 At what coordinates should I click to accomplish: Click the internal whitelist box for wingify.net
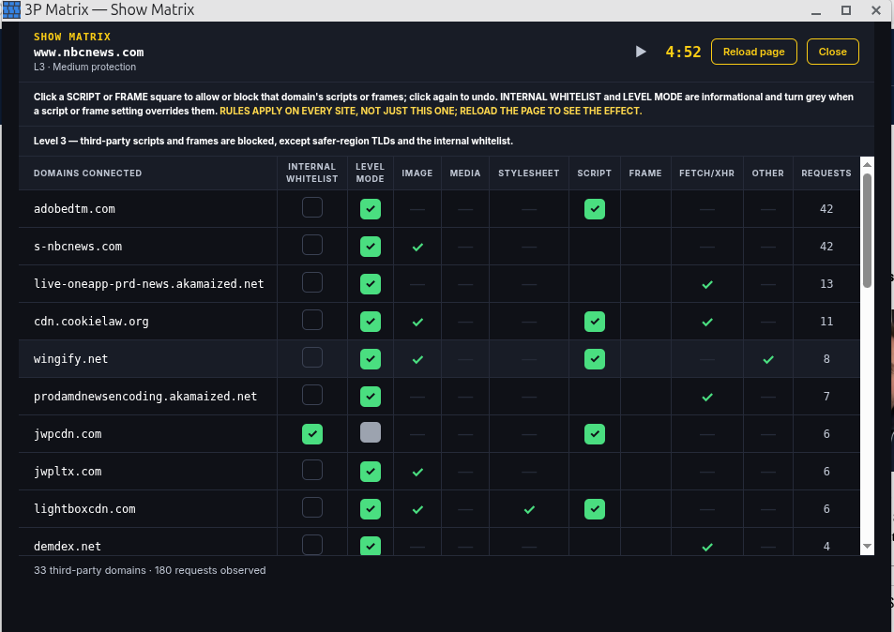coord(312,357)
